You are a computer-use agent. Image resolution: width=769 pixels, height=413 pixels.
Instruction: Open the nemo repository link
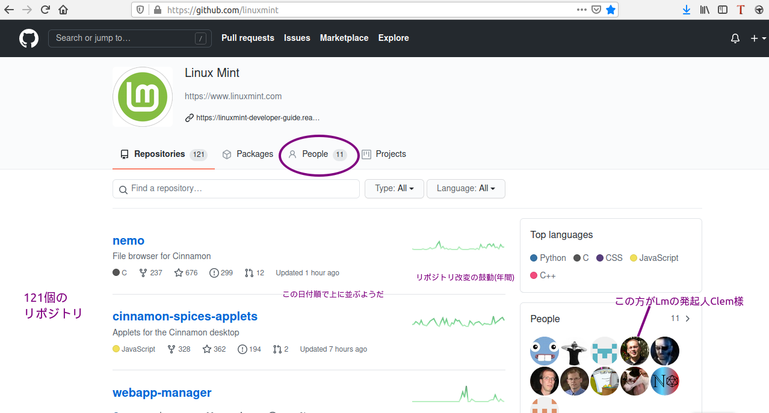click(x=128, y=240)
